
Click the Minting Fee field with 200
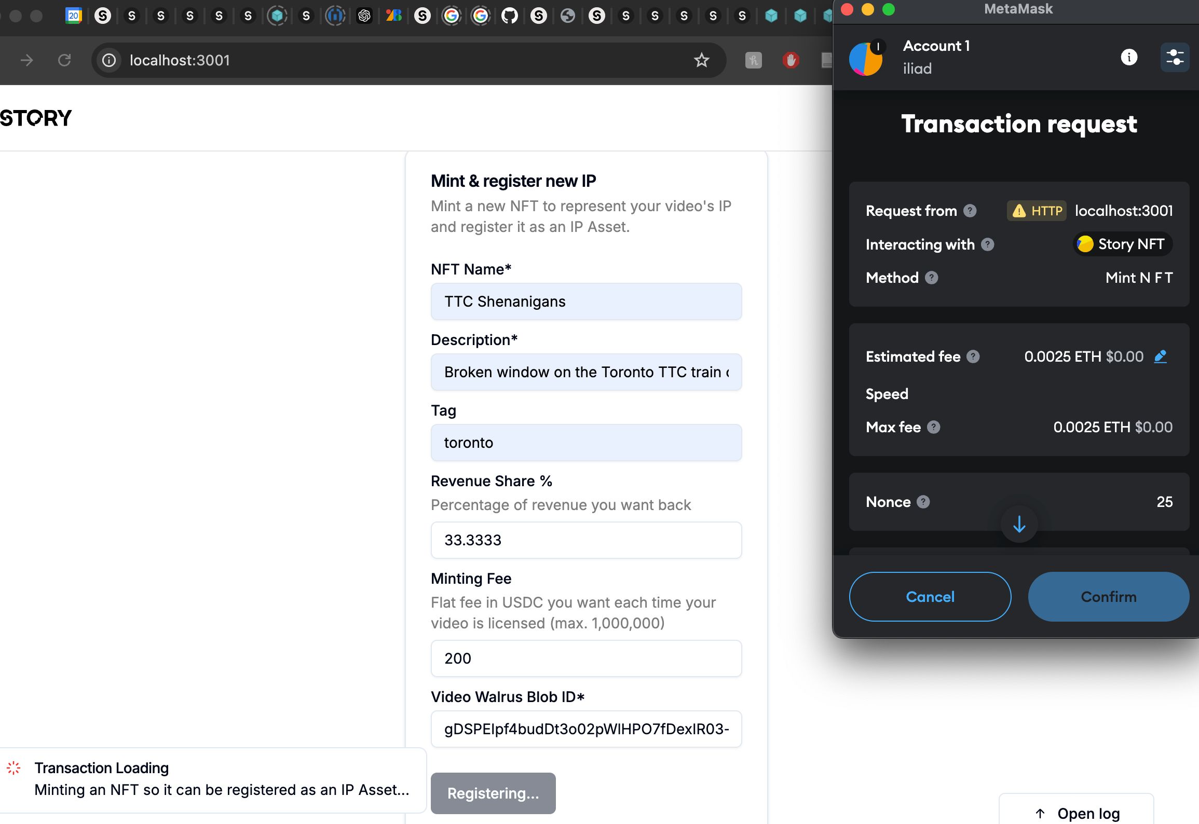point(586,658)
